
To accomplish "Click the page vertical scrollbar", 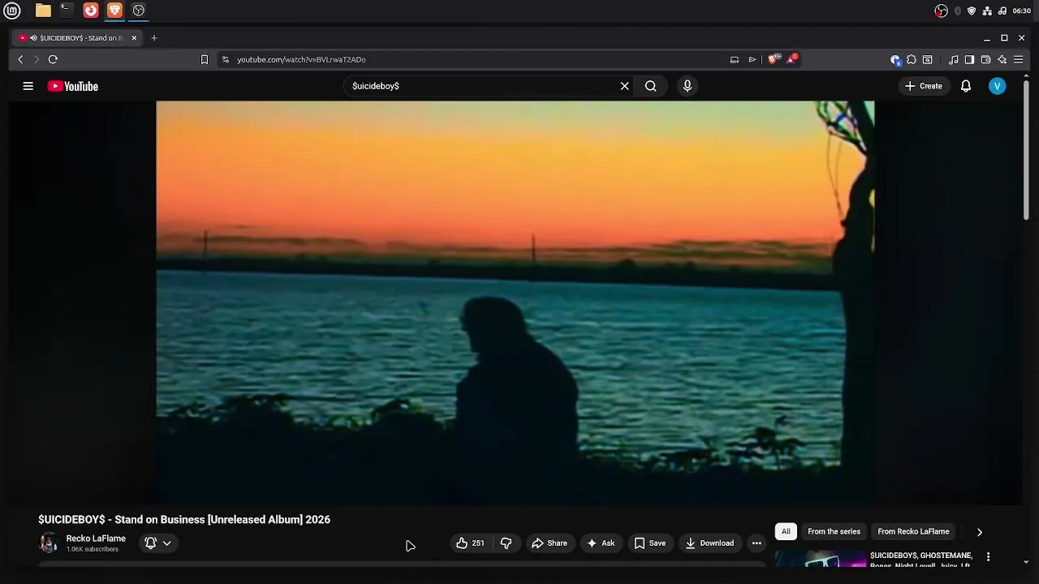I will 1026,150.
